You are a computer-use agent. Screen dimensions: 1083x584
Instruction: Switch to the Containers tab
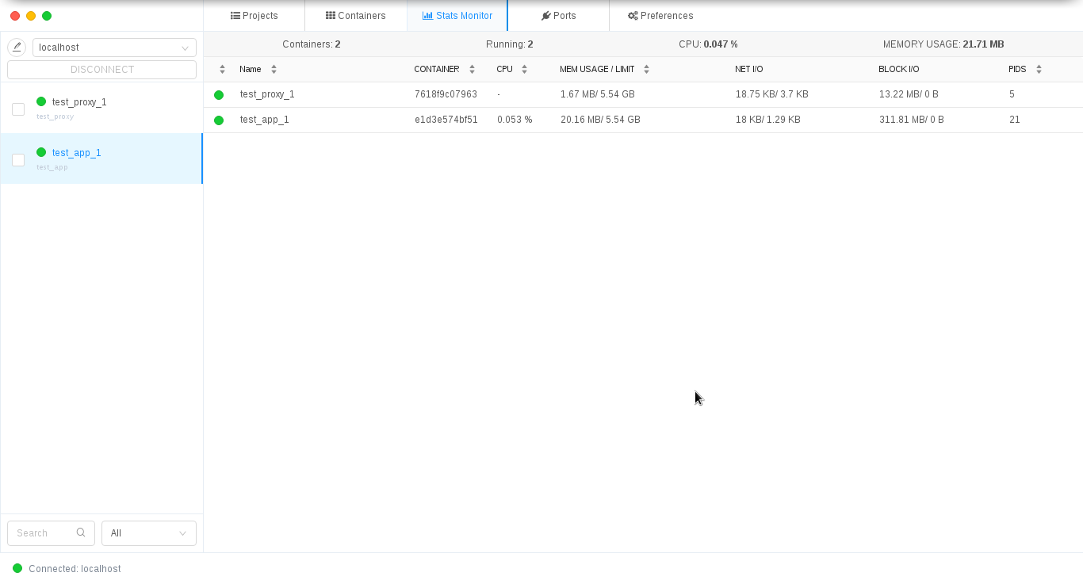coord(356,16)
